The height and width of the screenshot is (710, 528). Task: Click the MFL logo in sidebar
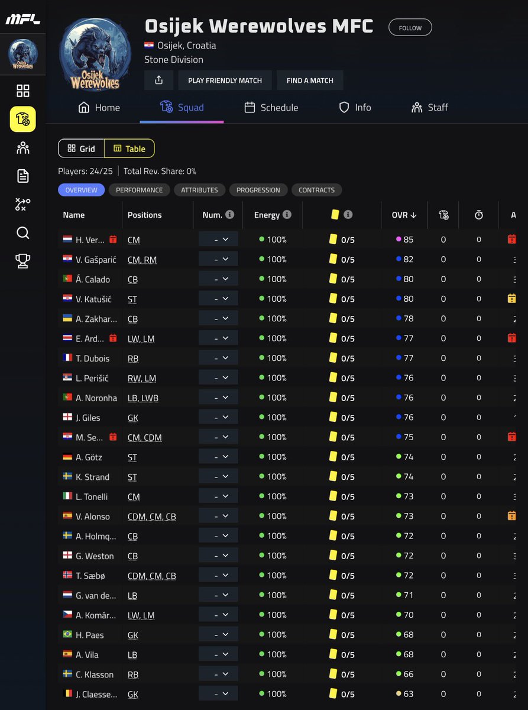click(x=22, y=20)
